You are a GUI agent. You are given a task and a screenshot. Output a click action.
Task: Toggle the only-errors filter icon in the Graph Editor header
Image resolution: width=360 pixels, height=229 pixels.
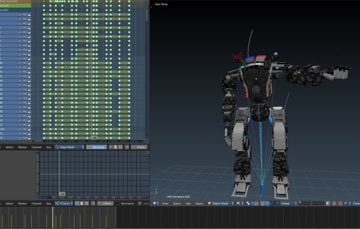point(87,204)
